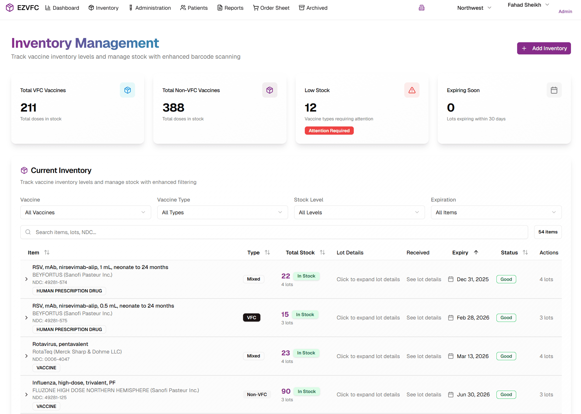Open the Inventory section in the navigation bar
The width and height of the screenshot is (581, 414).
coord(103,8)
